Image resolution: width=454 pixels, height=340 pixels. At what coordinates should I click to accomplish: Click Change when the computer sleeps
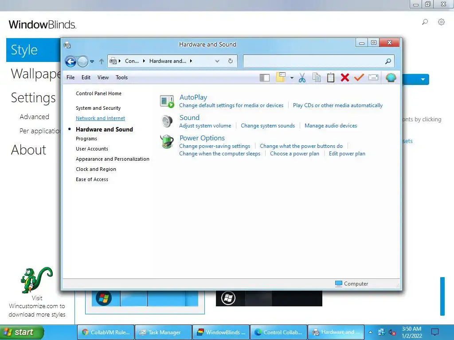click(219, 154)
